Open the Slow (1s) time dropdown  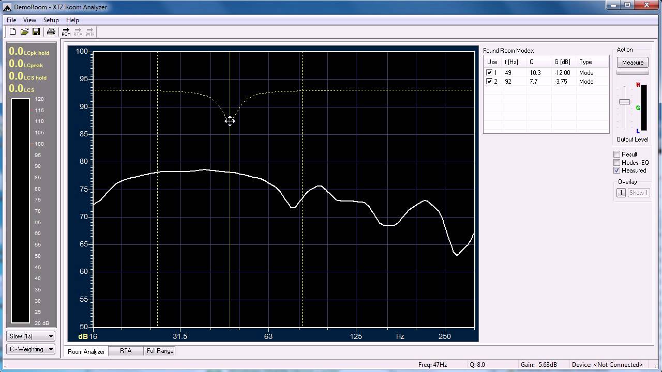31,336
